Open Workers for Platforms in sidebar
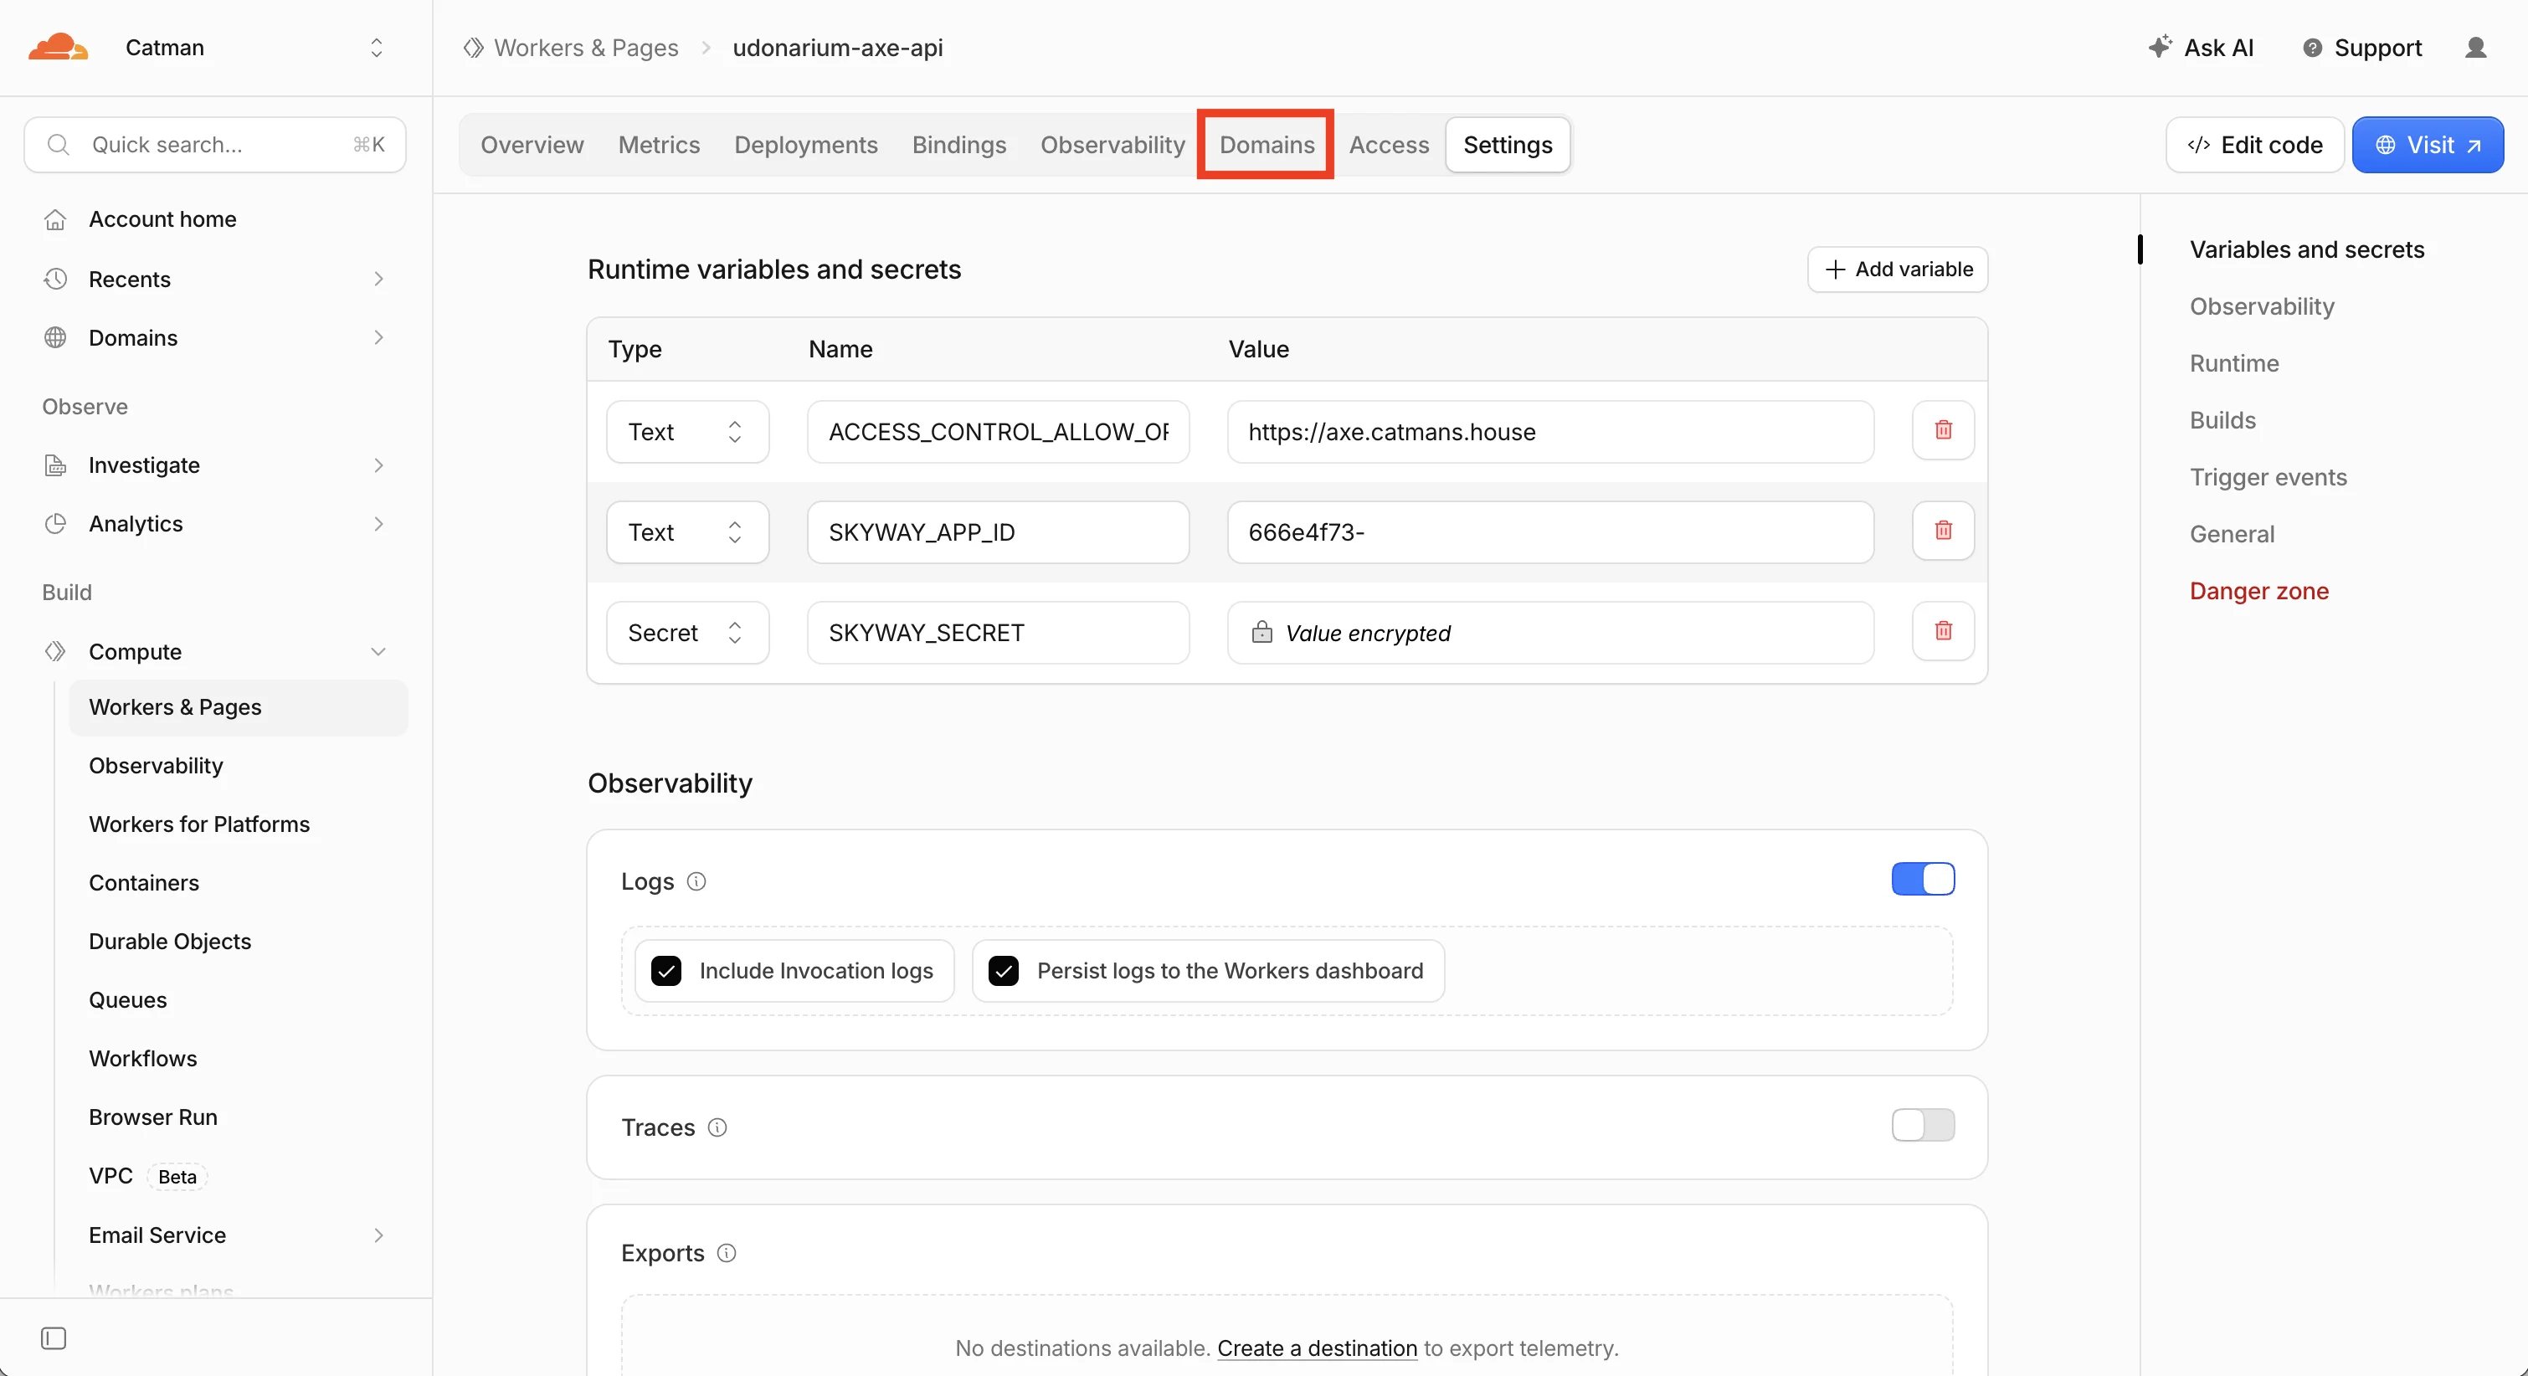This screenshot has width=2528, height=1376. [199, 824]
